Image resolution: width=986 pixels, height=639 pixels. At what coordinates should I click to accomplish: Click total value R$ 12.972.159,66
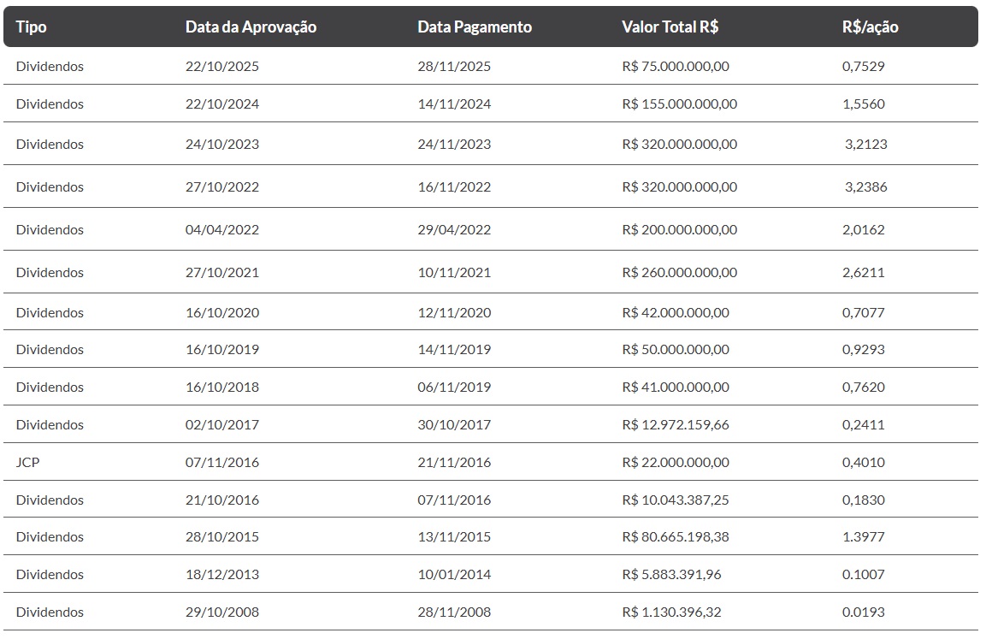(676, 424)
